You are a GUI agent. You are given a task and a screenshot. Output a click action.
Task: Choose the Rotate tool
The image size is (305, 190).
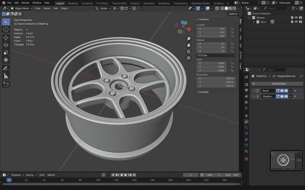[6, 45]
